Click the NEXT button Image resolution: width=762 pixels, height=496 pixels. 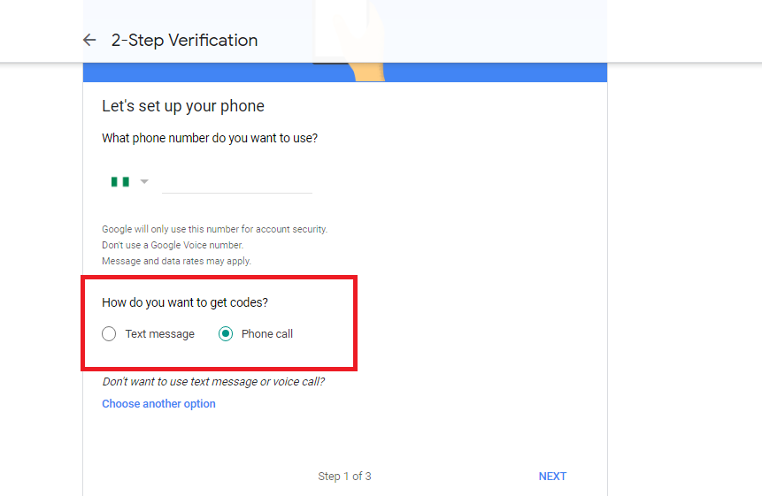coord(552,477)
